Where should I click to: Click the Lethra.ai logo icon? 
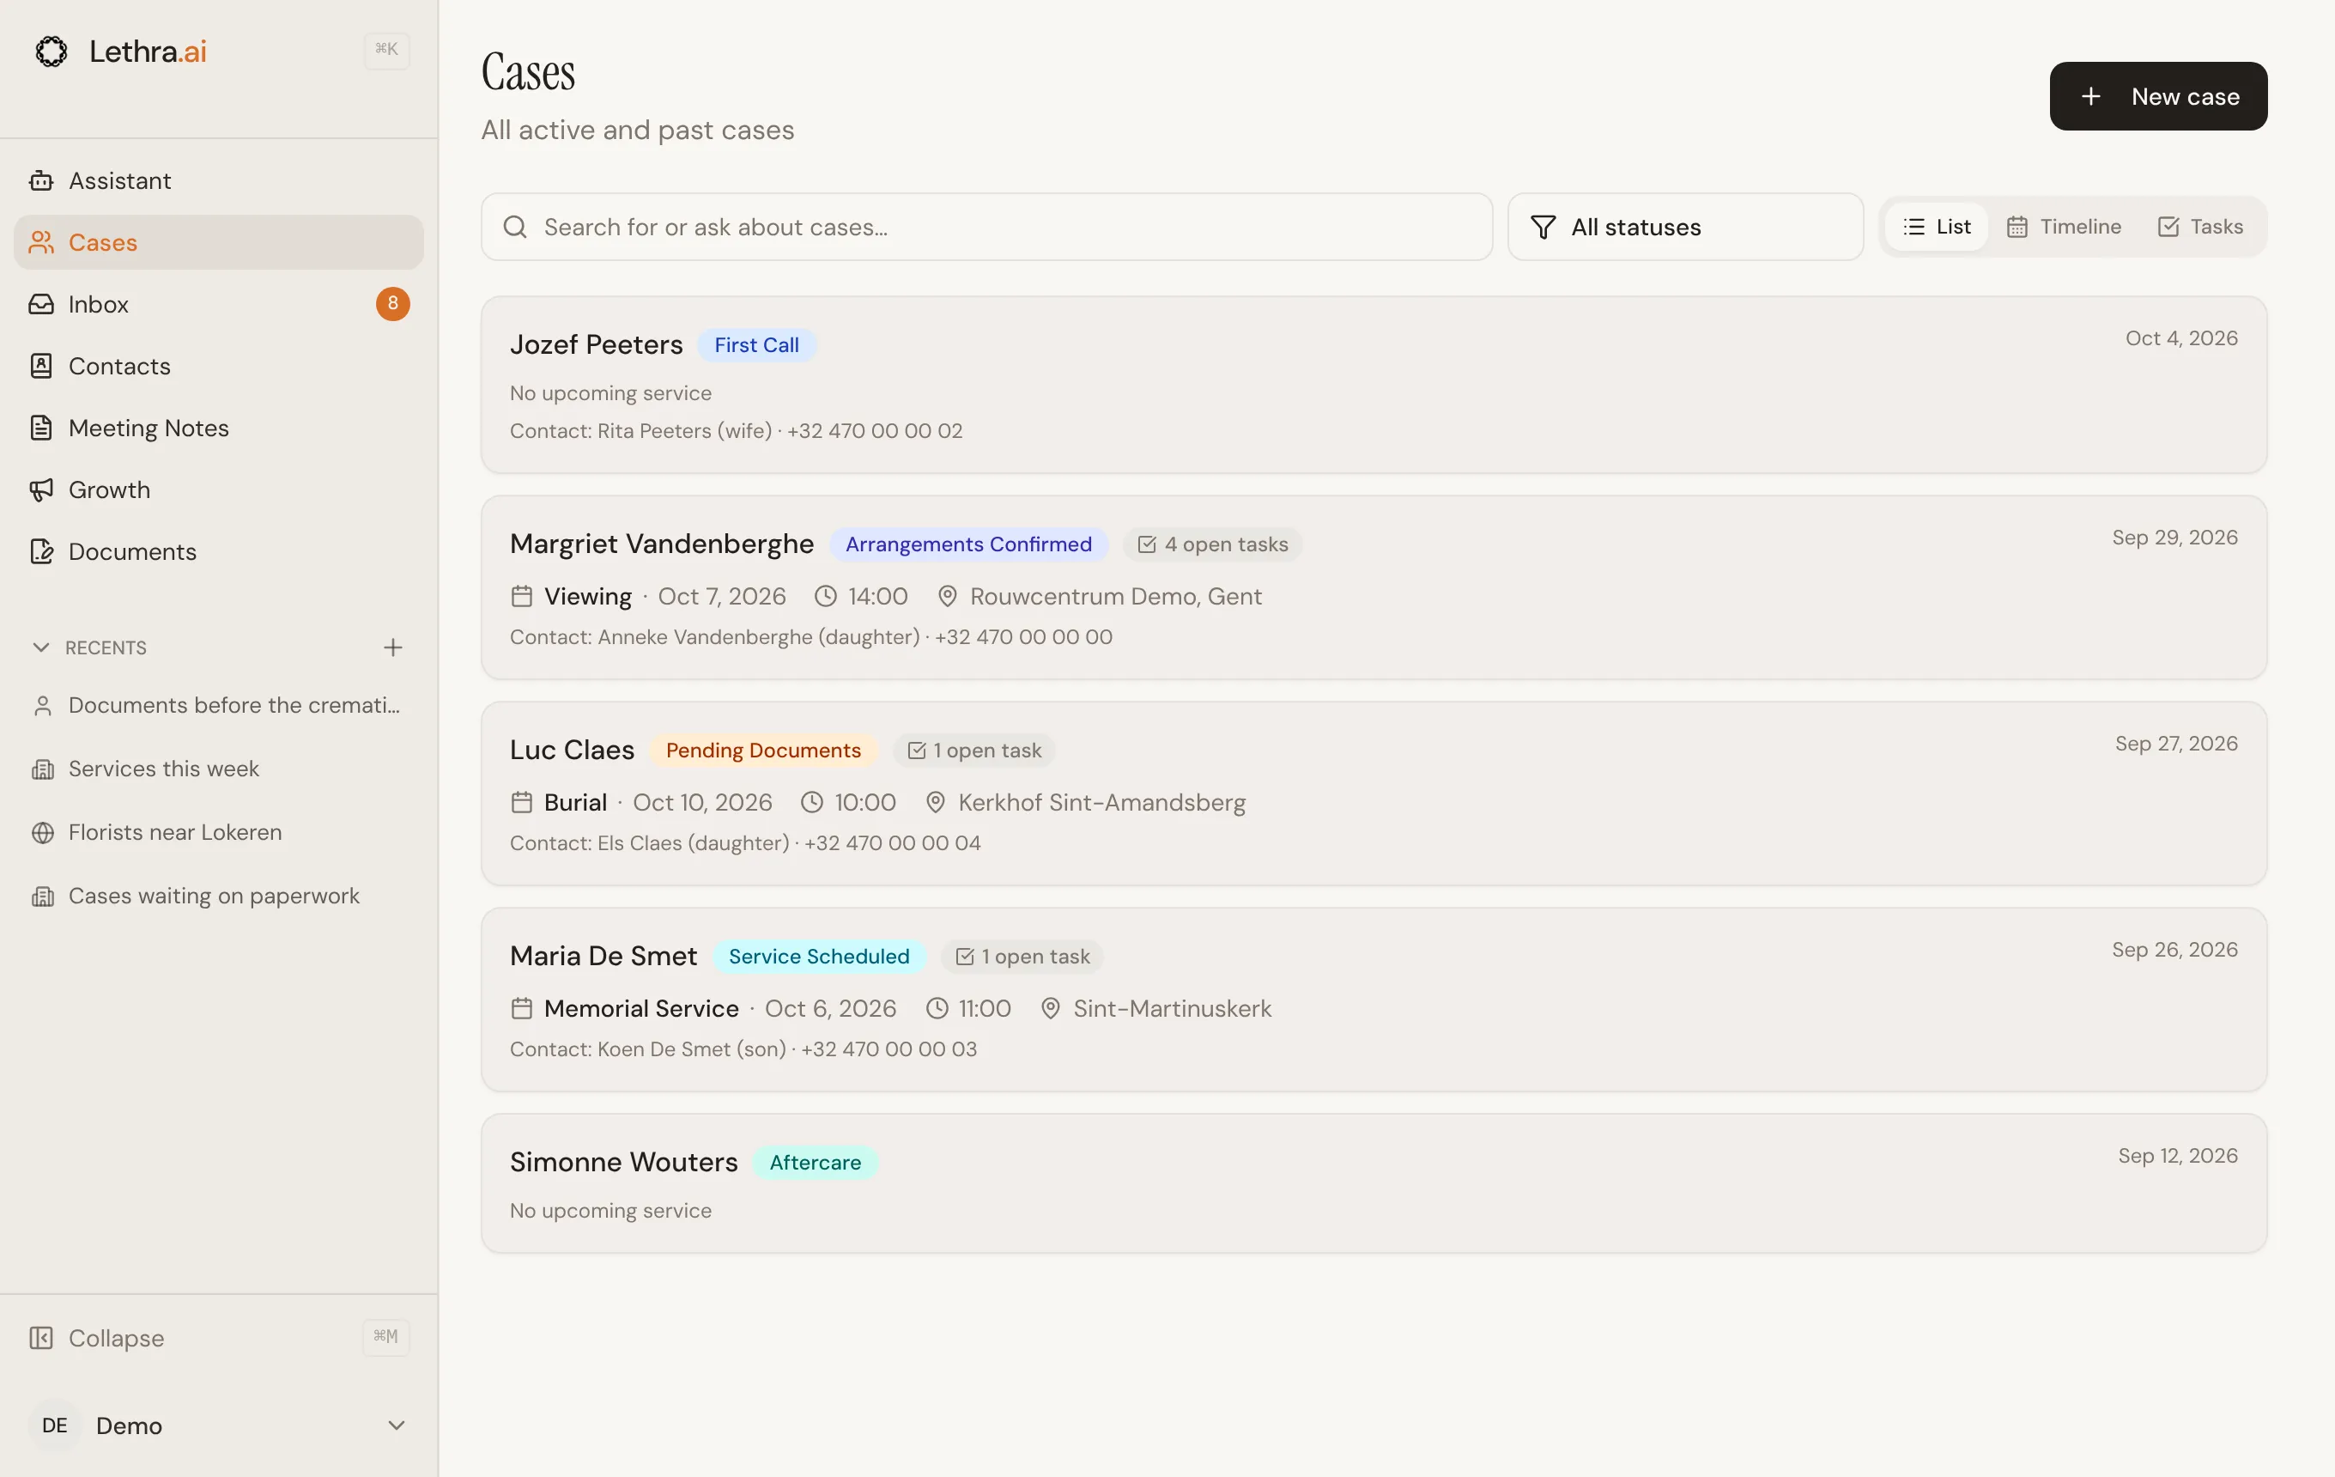(x=52, y=51)
